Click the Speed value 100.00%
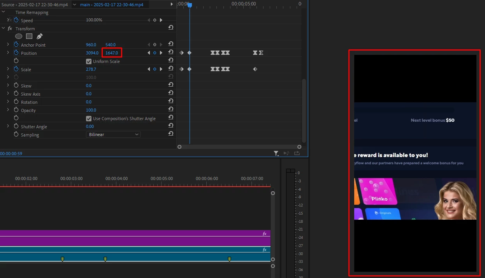Screen dimensions: 485x278 (94, 20)
